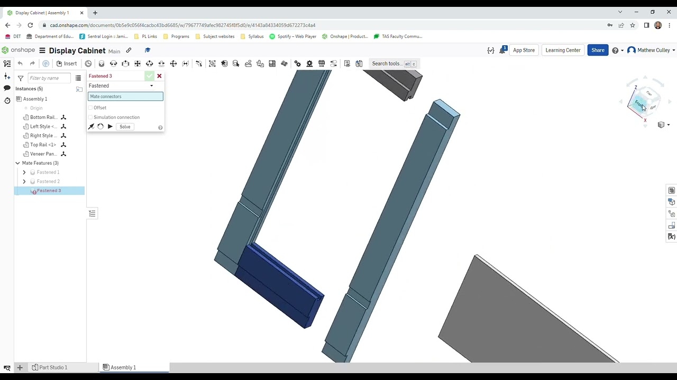Open the Learning Center
677x380 pixels.
[x=563, y=50]
